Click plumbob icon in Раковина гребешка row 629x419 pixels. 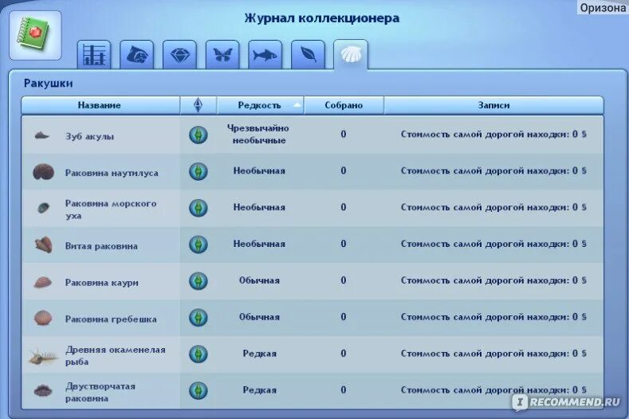coord(199,317)
